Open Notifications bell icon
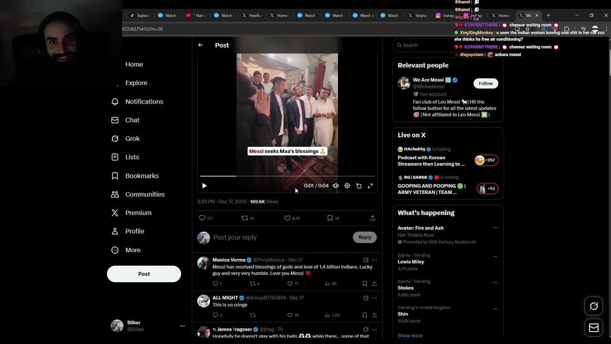This screenshot has height=344, width=611. [115, 102]
